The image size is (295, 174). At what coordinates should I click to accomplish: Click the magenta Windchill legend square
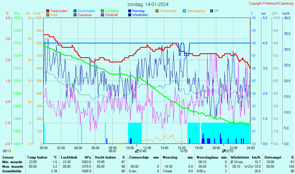(x=102, y=15)
